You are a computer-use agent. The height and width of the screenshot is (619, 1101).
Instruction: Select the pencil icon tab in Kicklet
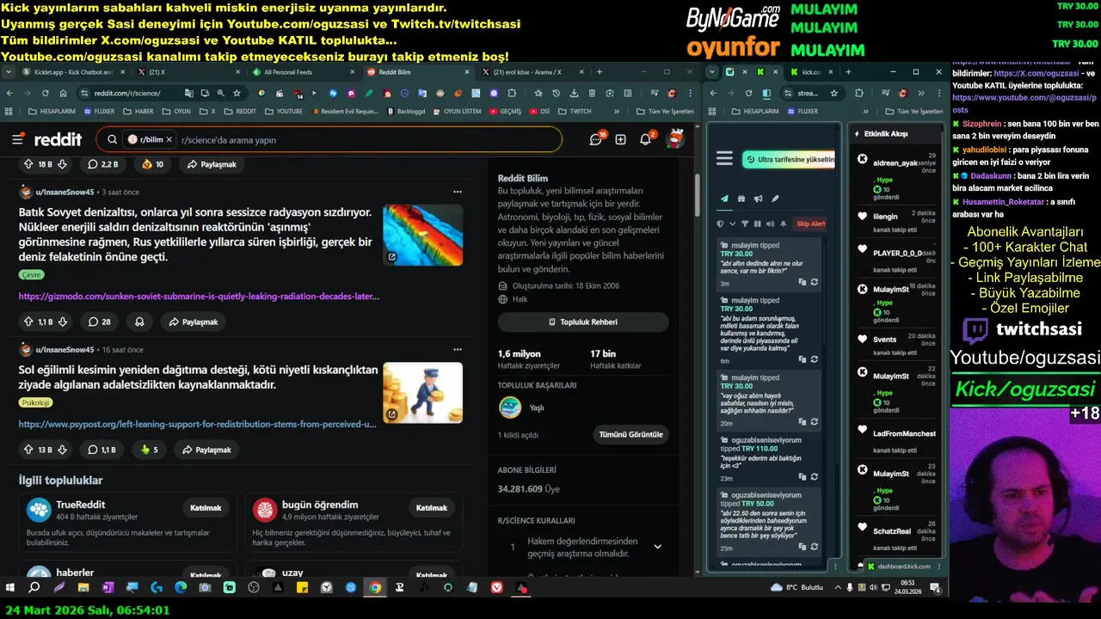click(x=775, y=199)
